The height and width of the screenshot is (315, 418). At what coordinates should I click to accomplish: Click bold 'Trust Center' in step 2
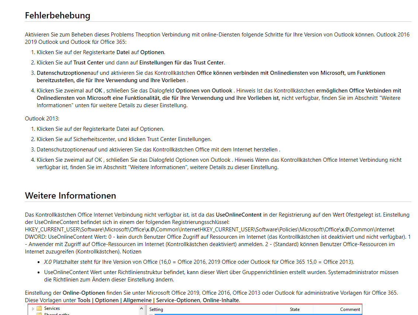tap(89, 63)
